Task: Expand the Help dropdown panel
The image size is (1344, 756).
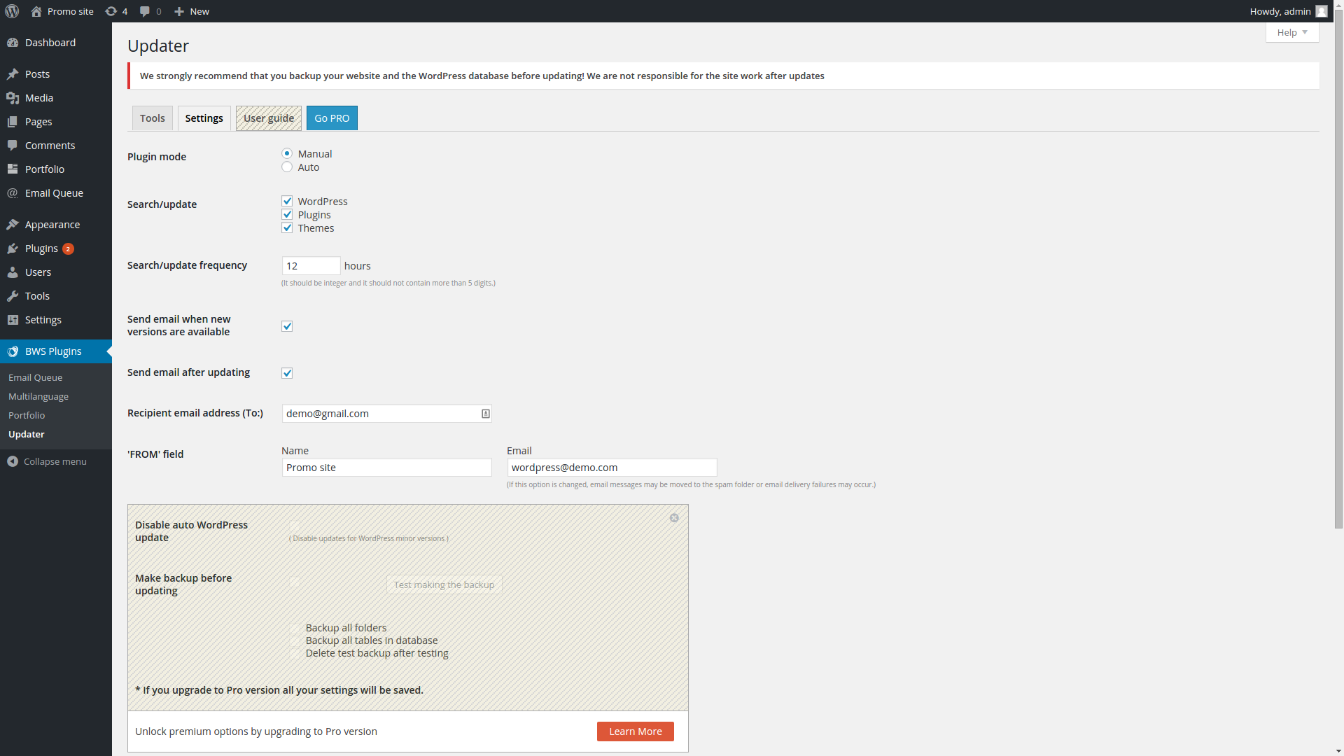Action: click(1291, 32)
